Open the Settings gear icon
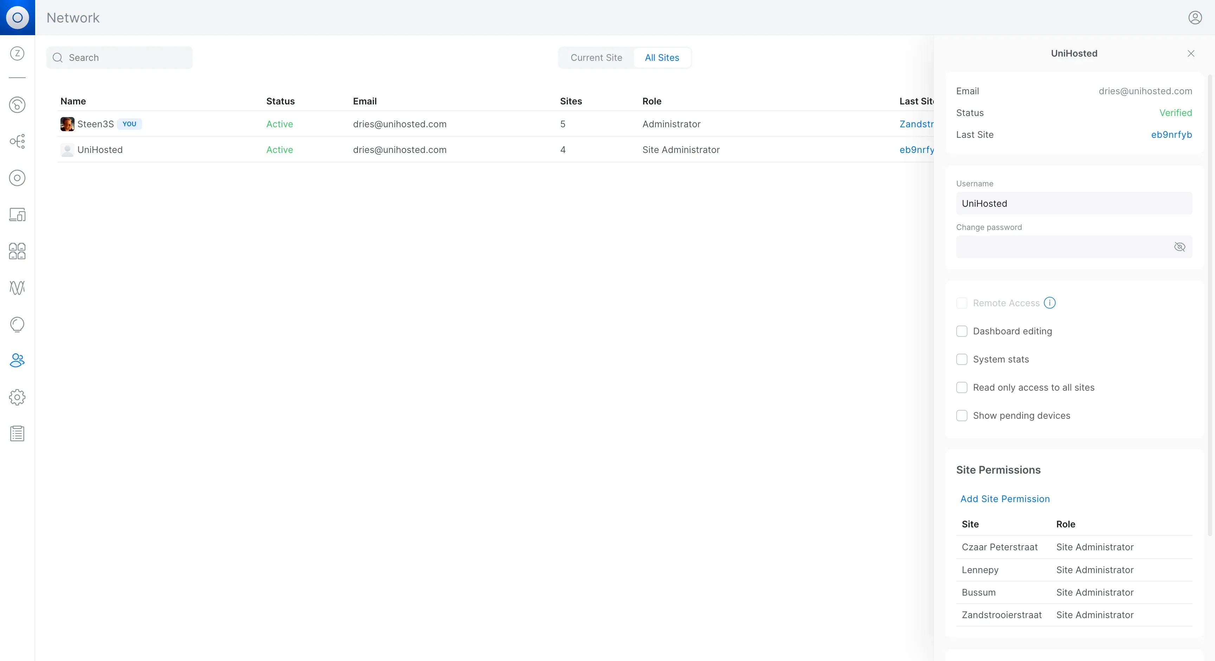 coord(18,397)
